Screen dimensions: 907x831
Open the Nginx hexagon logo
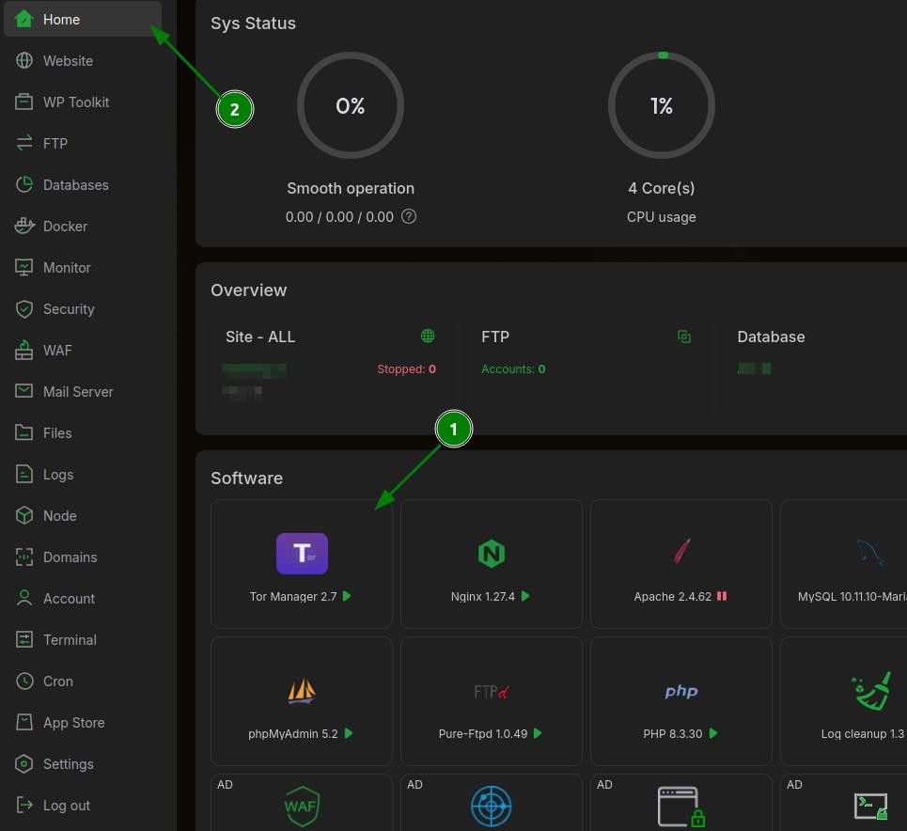pos(492,554)
